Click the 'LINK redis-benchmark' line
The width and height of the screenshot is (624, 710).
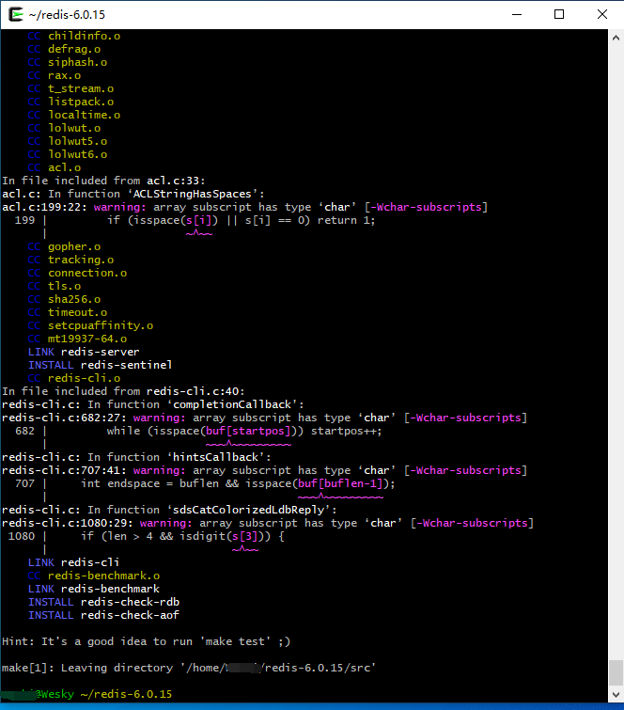(x=94, y=588)
